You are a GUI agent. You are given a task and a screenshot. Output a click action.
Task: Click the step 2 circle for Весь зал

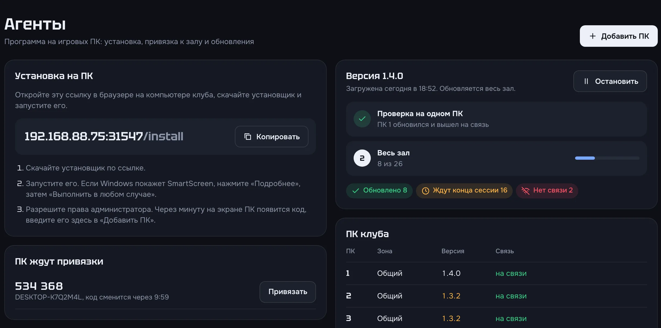(362, 158)
